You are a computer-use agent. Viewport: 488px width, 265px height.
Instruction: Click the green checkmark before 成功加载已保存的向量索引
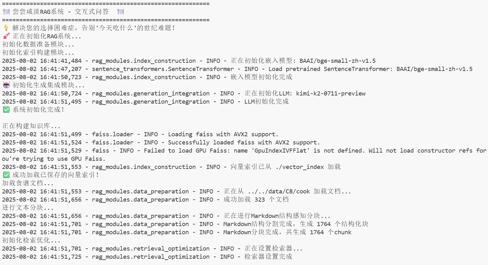point(6,175)
